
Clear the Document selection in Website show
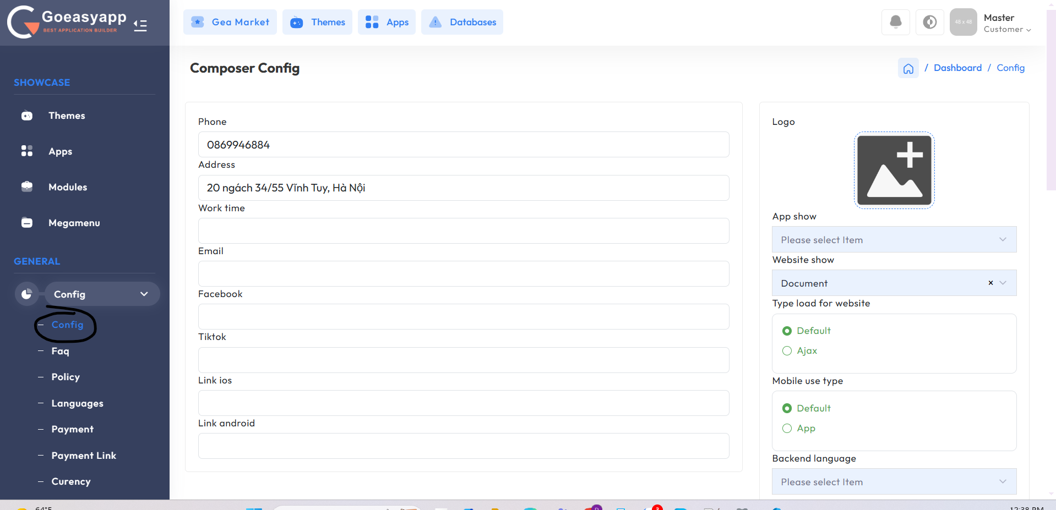pos(990,283)
